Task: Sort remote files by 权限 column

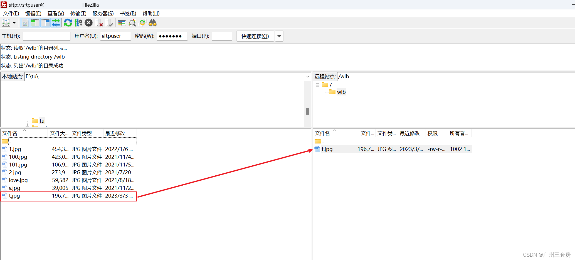Action: click(437, 133)
